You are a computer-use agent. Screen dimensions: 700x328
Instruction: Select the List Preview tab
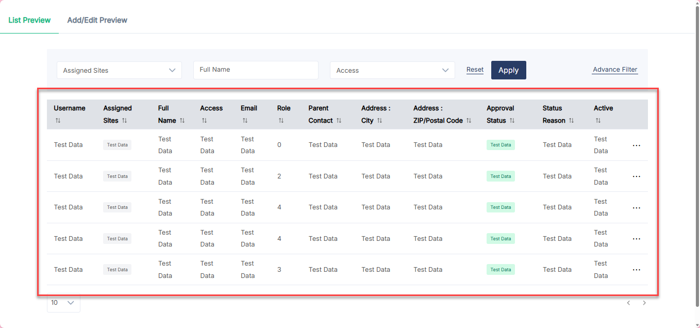[x=29, y=20]
